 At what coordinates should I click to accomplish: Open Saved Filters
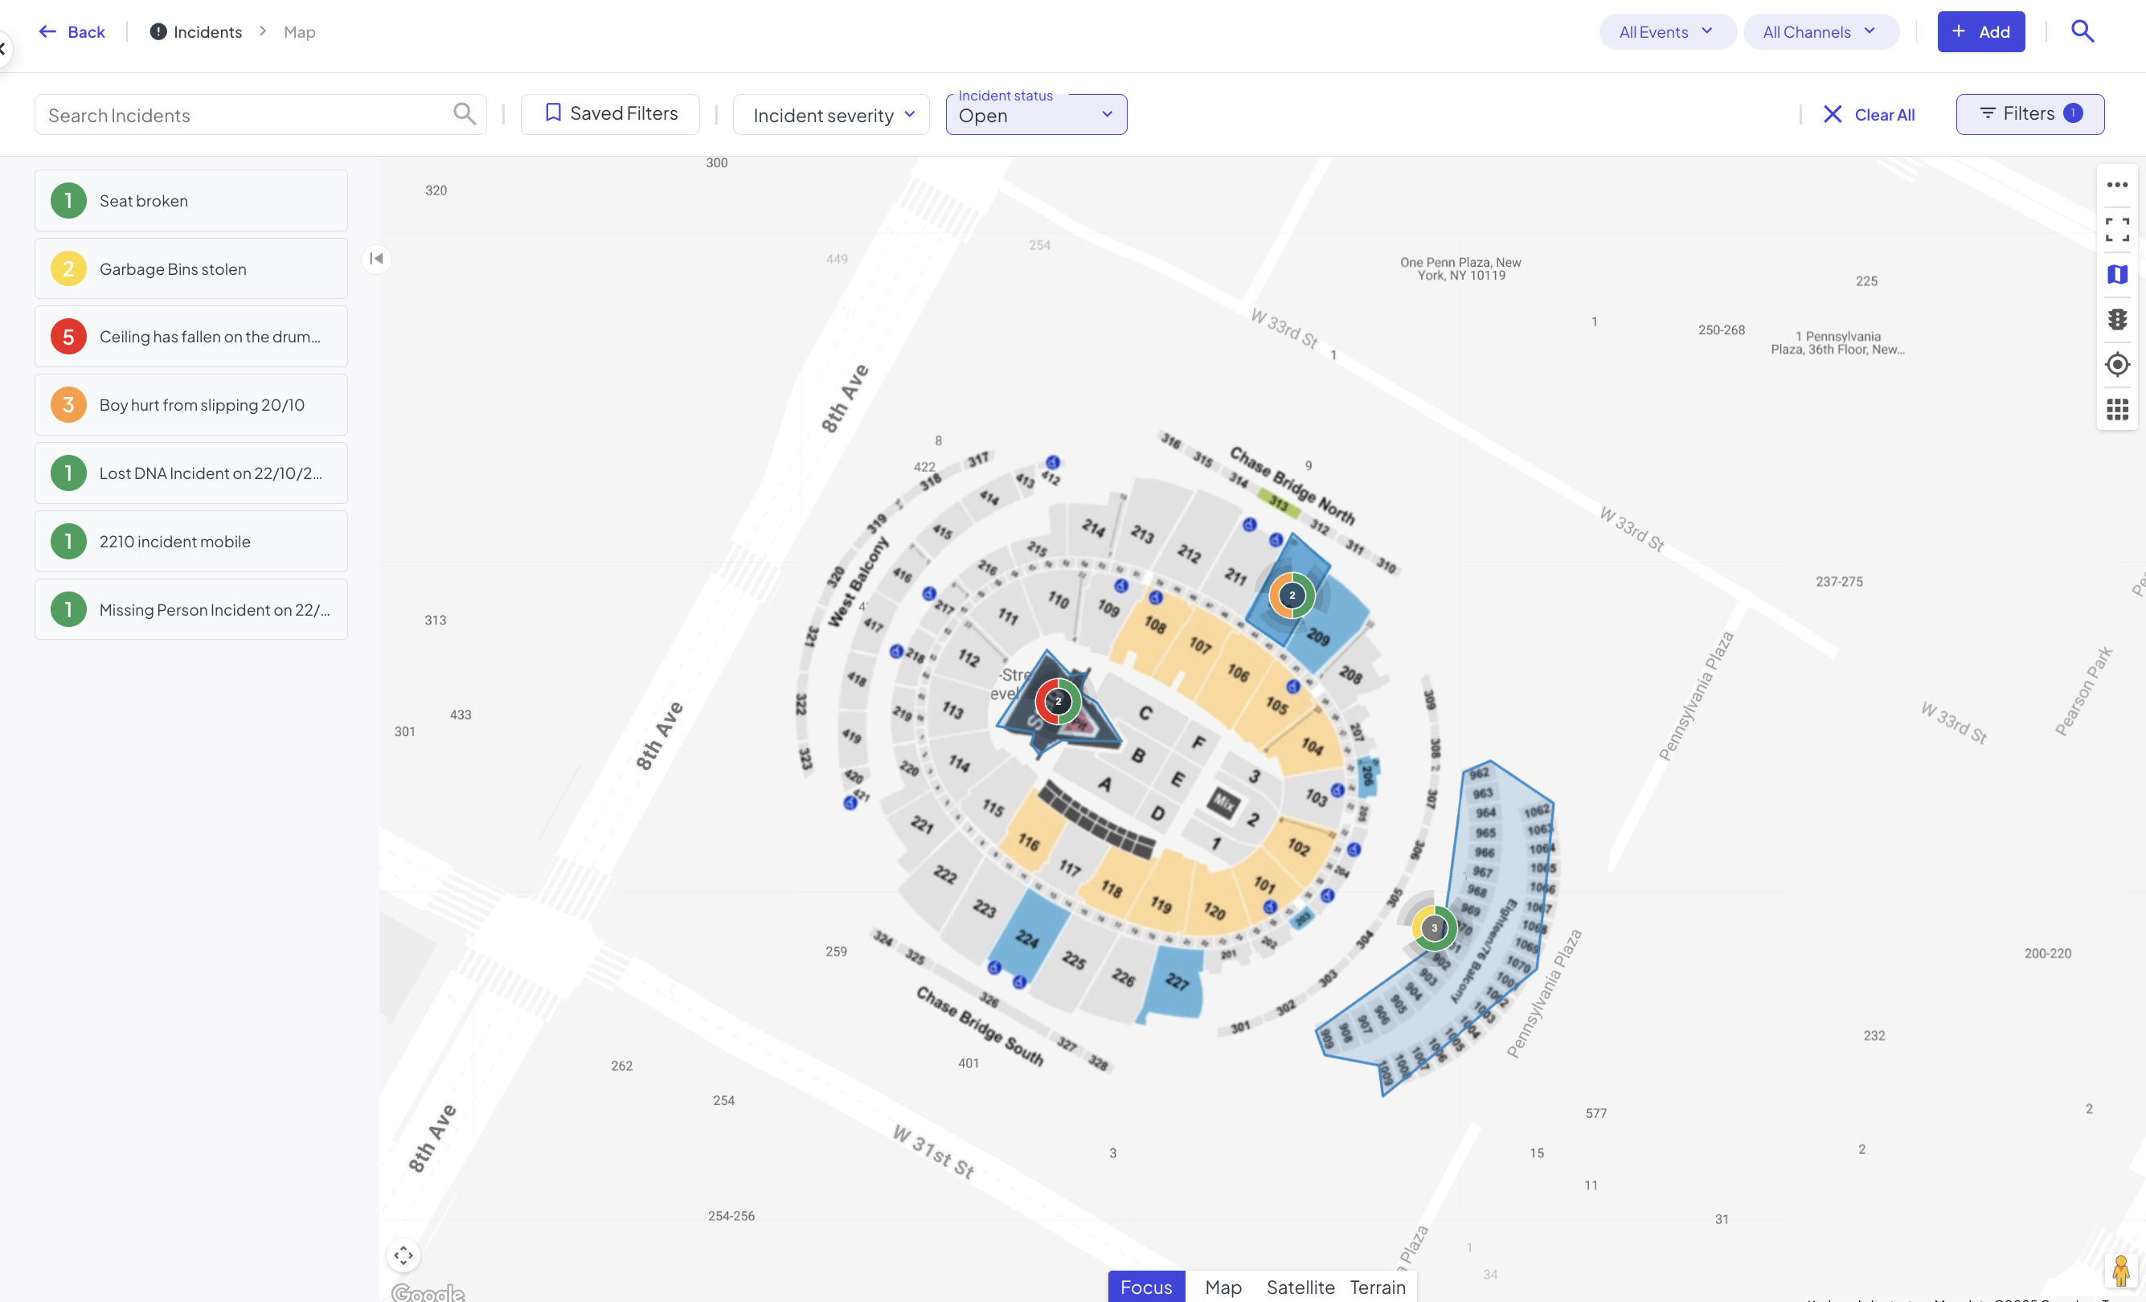(611, 114)
